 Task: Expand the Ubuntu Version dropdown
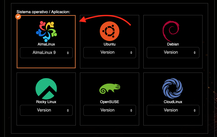[110, 53]
